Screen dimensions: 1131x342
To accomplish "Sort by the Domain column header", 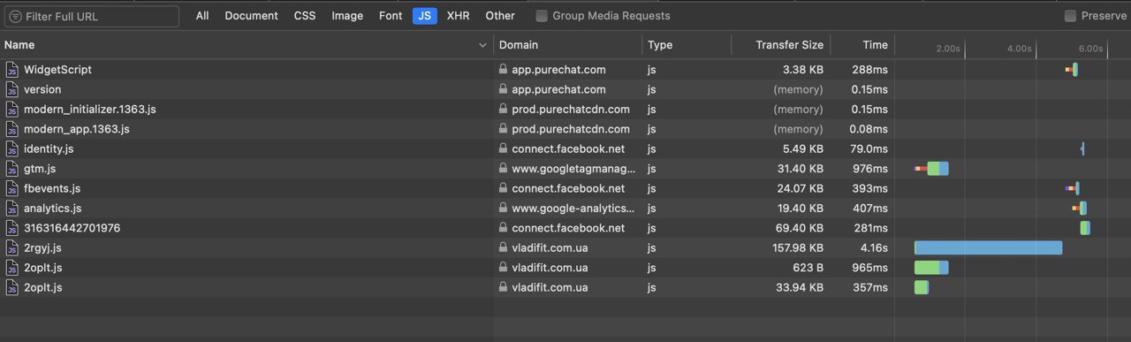I will click(x=567, y=45).
